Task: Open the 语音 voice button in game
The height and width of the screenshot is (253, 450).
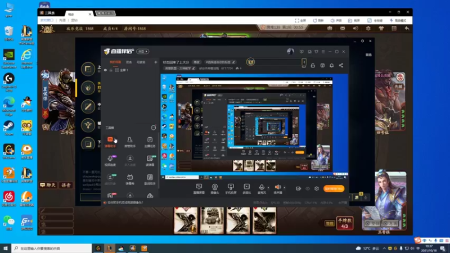Action: (x=66, y=186)
